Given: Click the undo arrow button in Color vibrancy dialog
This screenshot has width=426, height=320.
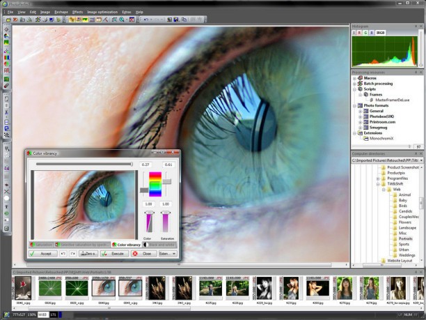Looking at the screenshot, I should click(63, 254).
